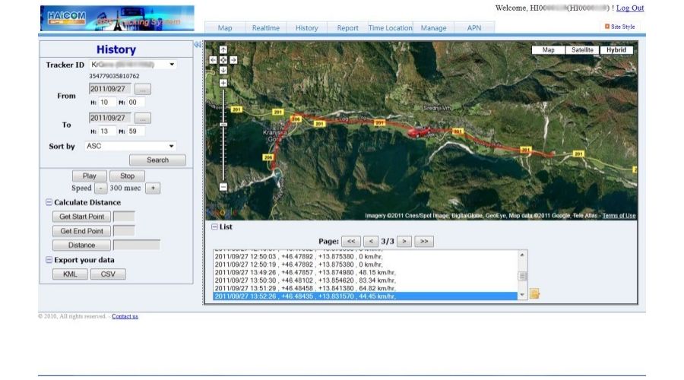
Task: Open the Tracker ID dropdown
Action: coord(172,65)
